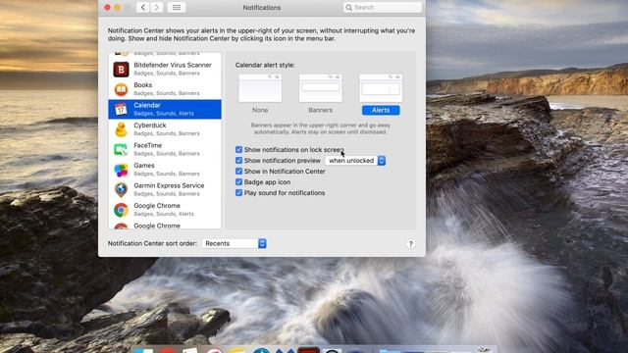Show all preferences with grid button

(x=177, y=7)
